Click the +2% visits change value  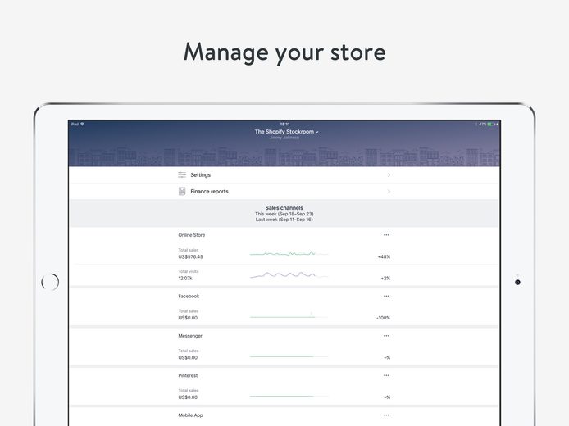coord(385,278)
